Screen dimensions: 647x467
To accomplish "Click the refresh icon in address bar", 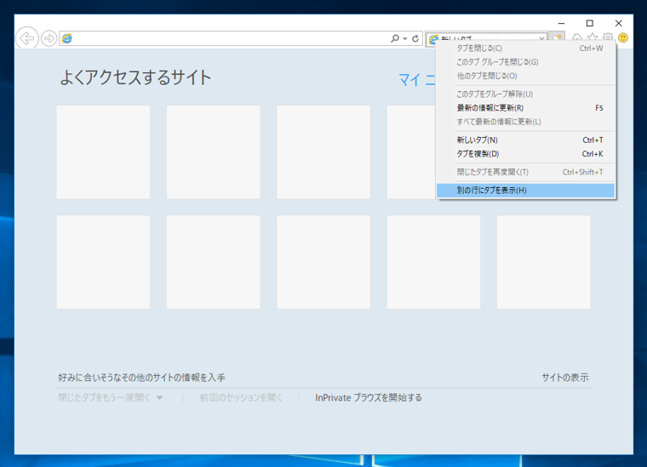I will pos(415,38).
